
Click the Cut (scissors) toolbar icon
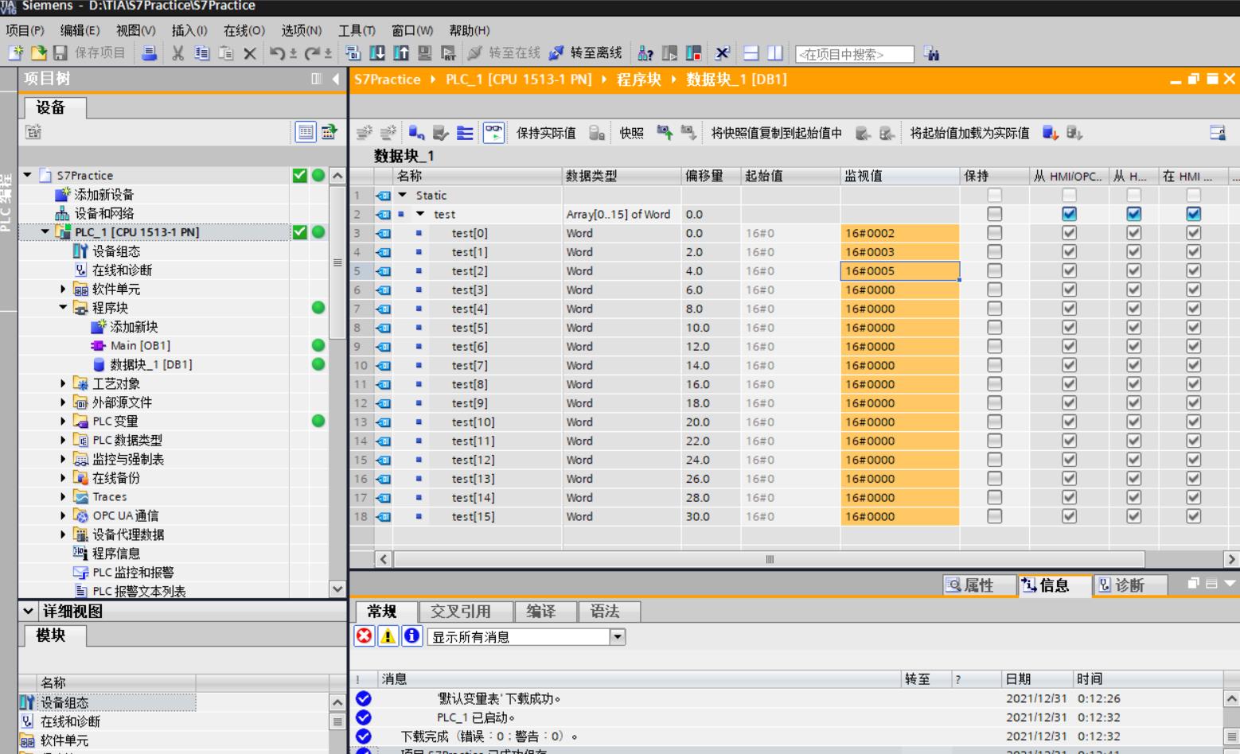(x=177, y=54)
